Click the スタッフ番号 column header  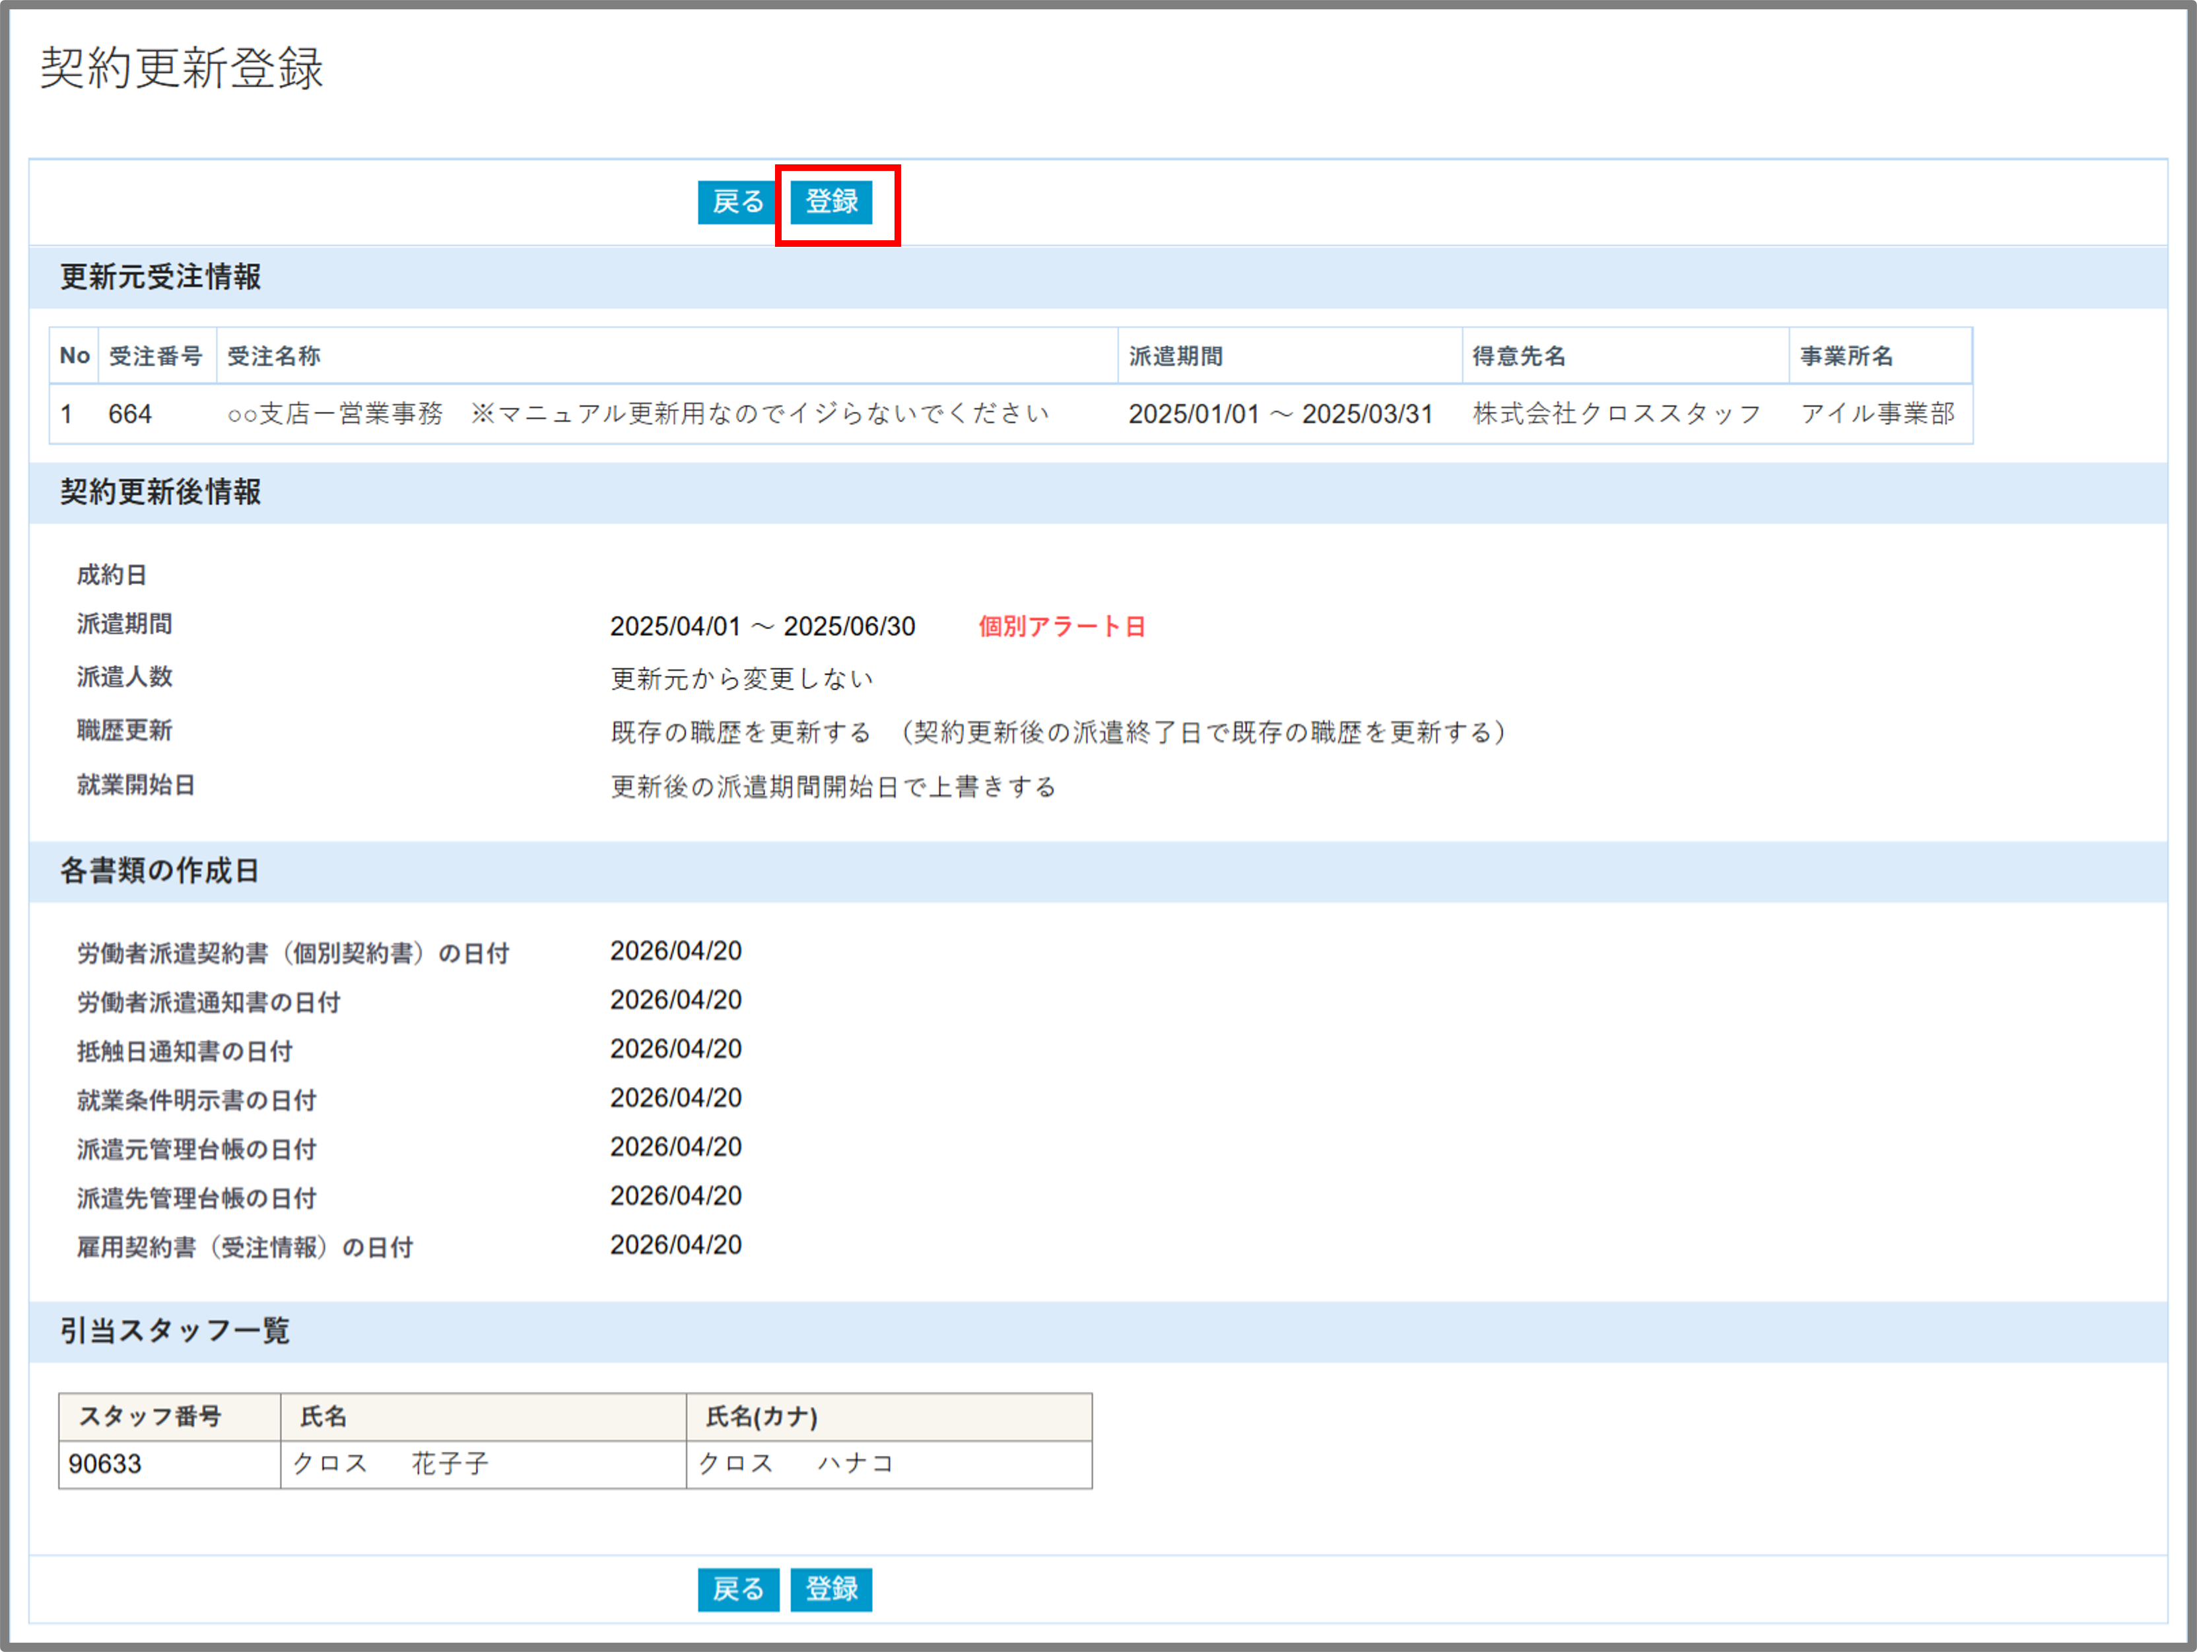click(170, 1417)
